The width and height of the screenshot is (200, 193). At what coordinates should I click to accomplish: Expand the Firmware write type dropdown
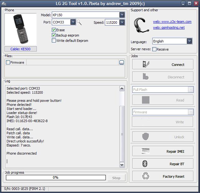191,112
